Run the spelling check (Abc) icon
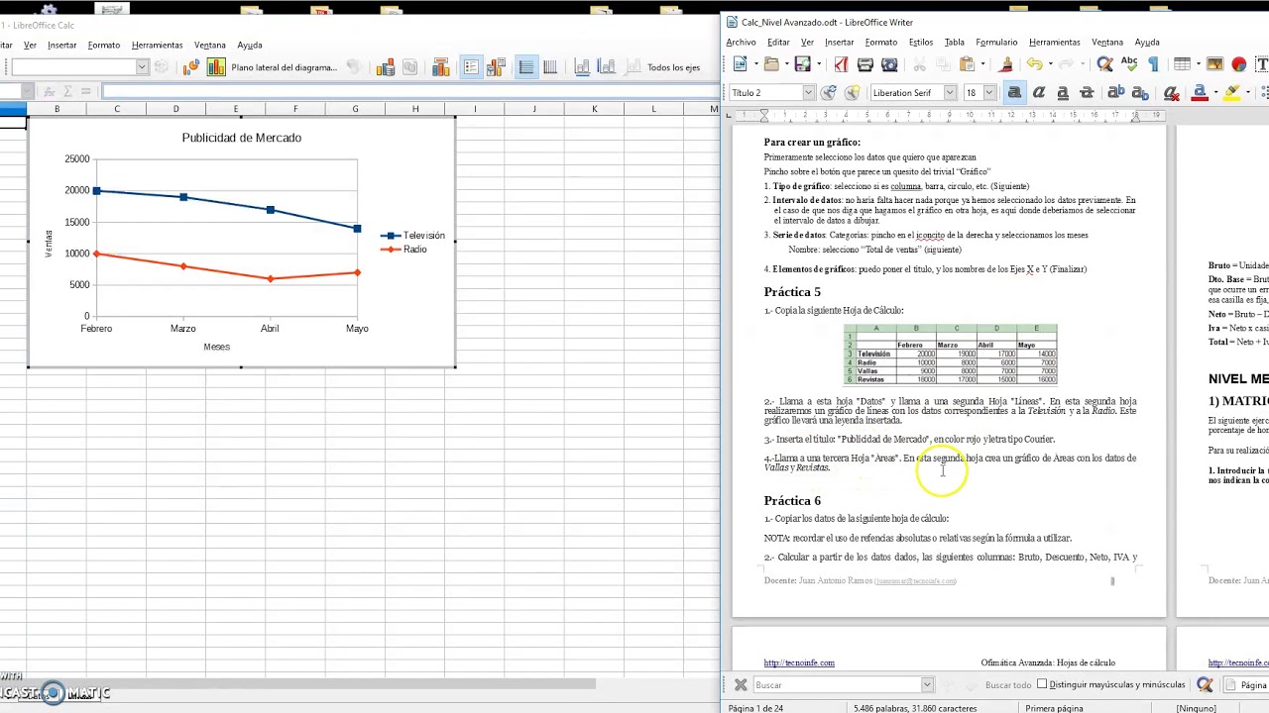 click(1129, 64)
